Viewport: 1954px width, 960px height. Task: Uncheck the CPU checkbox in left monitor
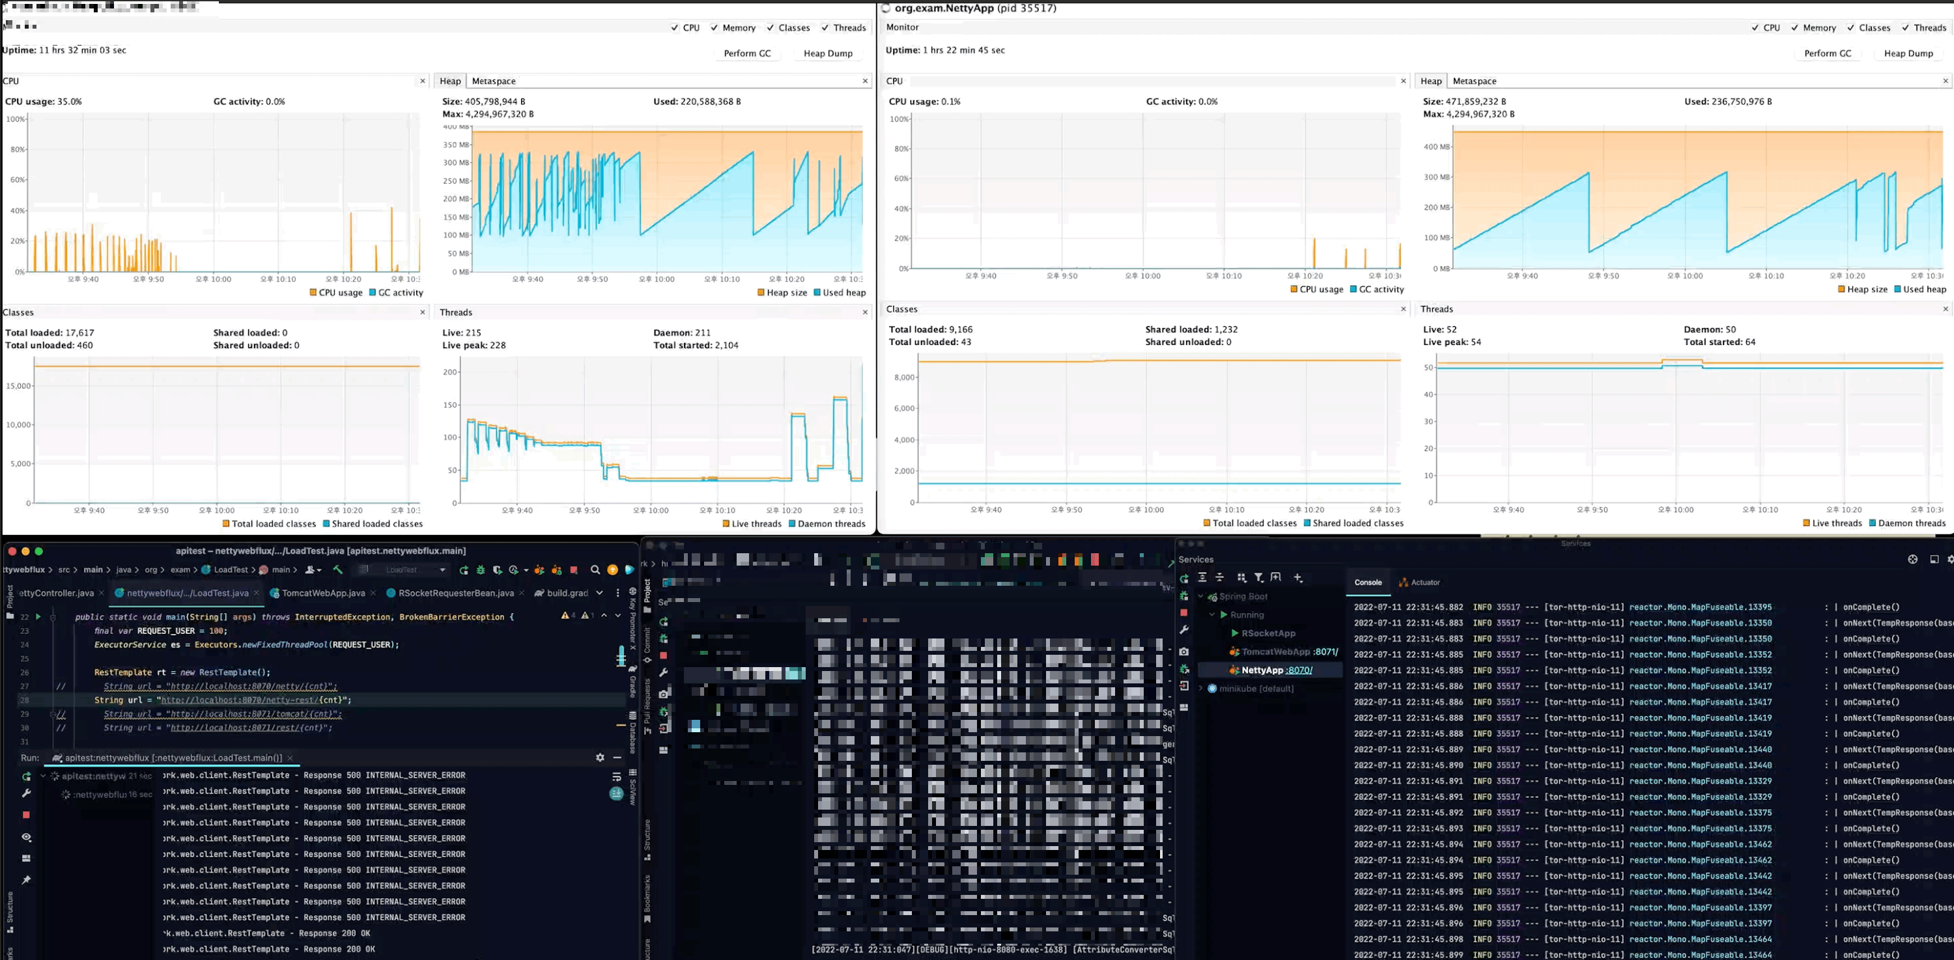[674, 28]
